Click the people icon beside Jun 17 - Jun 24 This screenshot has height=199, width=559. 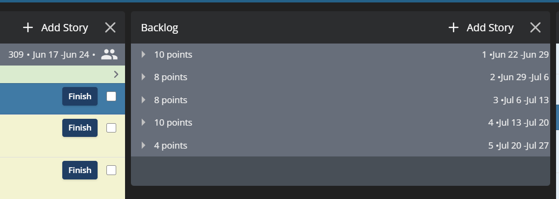click(x=109, y=54)
